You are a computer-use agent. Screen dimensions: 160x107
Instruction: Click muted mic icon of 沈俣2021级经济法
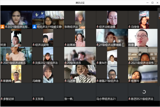[34, 63]
